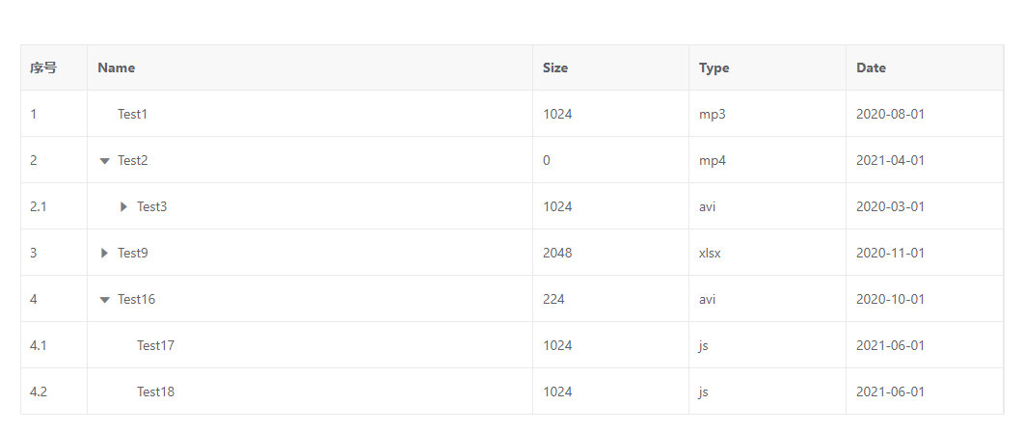The width and height of the screenshot is (1024, 432).
Task: Collapse the Test16 tree row
Action: point(105,300)
